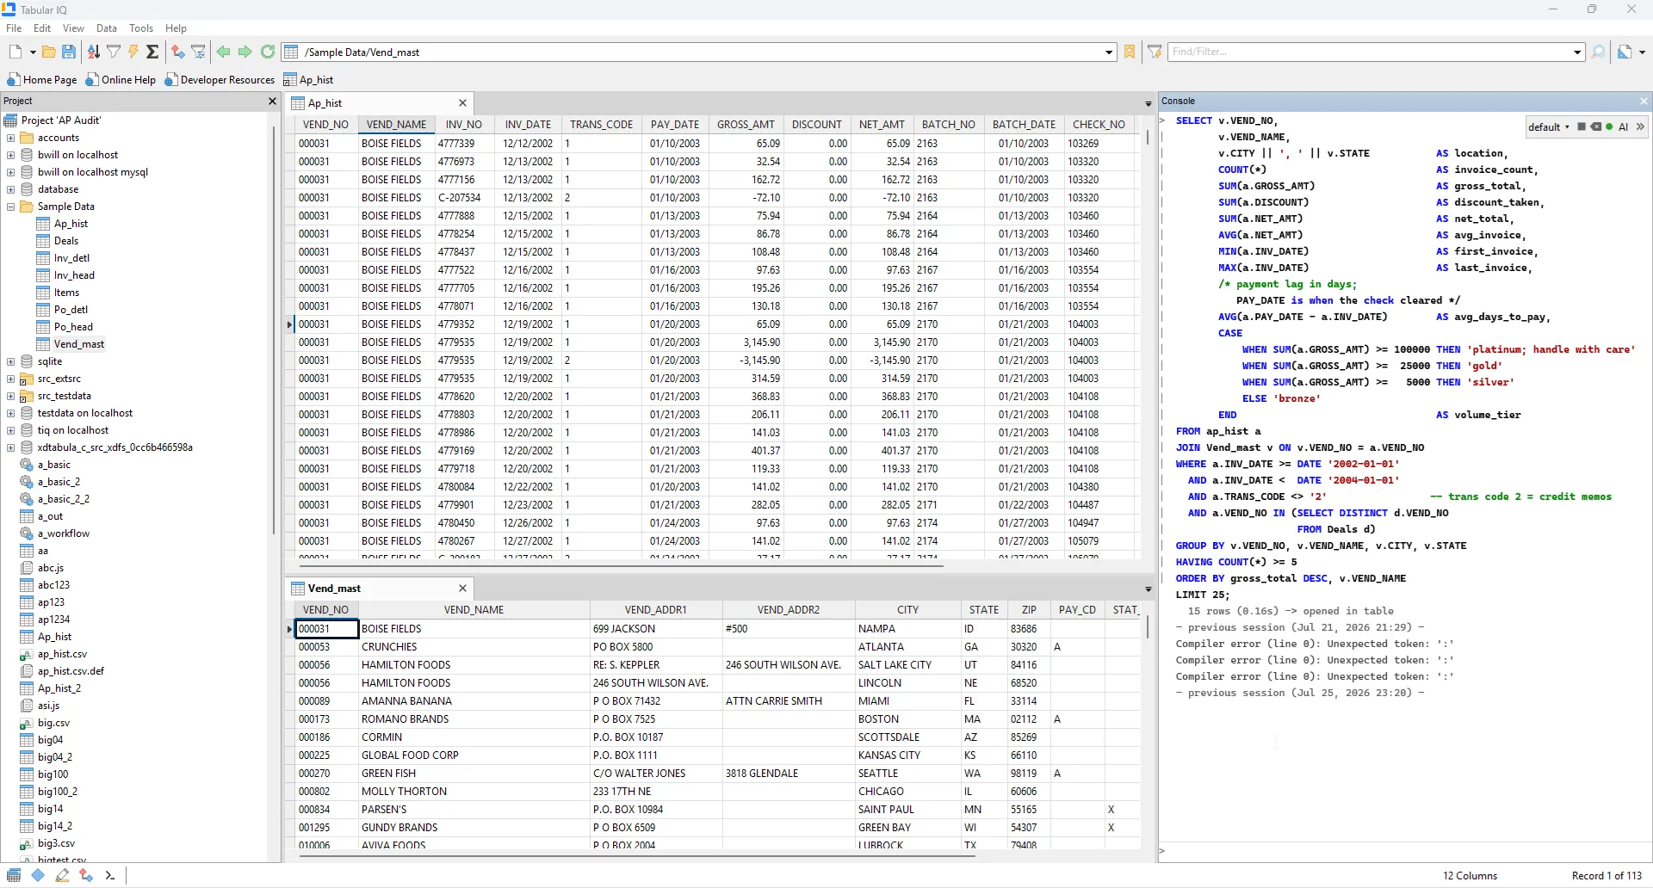Open the Developer Resources bookmark link
Screen dimensions: 1653x888
(220, 80)
